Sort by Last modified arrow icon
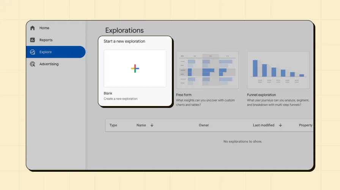Image resolution: width=340 pixels, height=190 pixels. [x=280, y=125]
